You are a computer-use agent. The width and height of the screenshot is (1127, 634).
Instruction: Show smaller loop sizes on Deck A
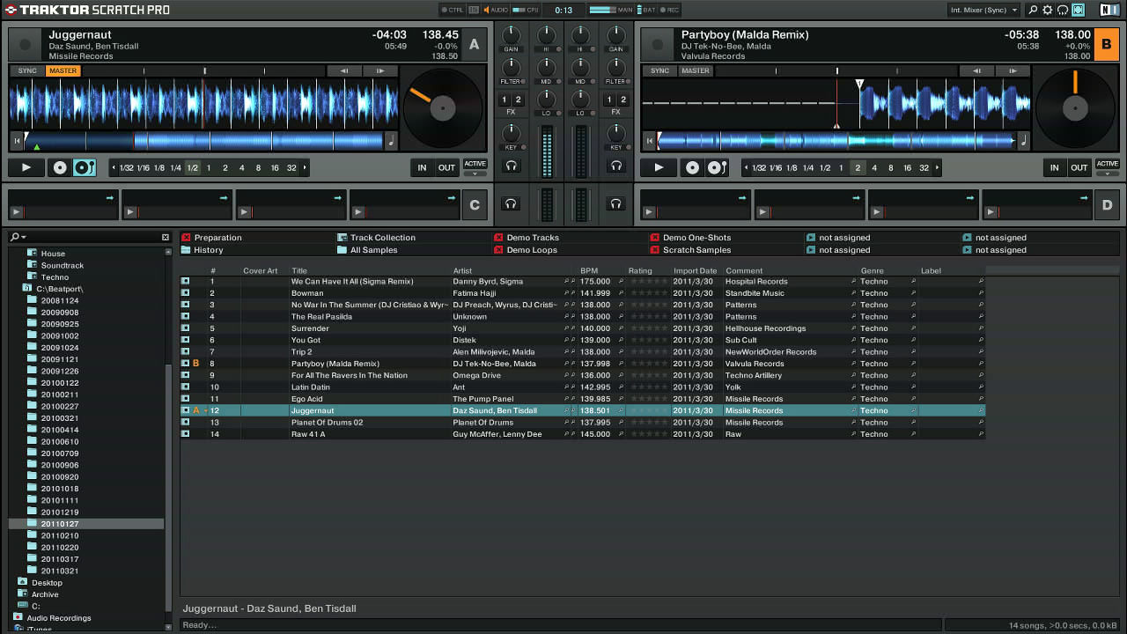point(114,167)
